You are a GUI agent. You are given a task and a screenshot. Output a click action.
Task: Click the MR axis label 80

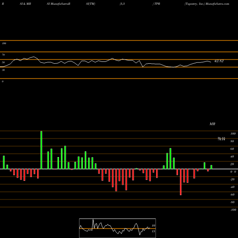coord(232,141)
